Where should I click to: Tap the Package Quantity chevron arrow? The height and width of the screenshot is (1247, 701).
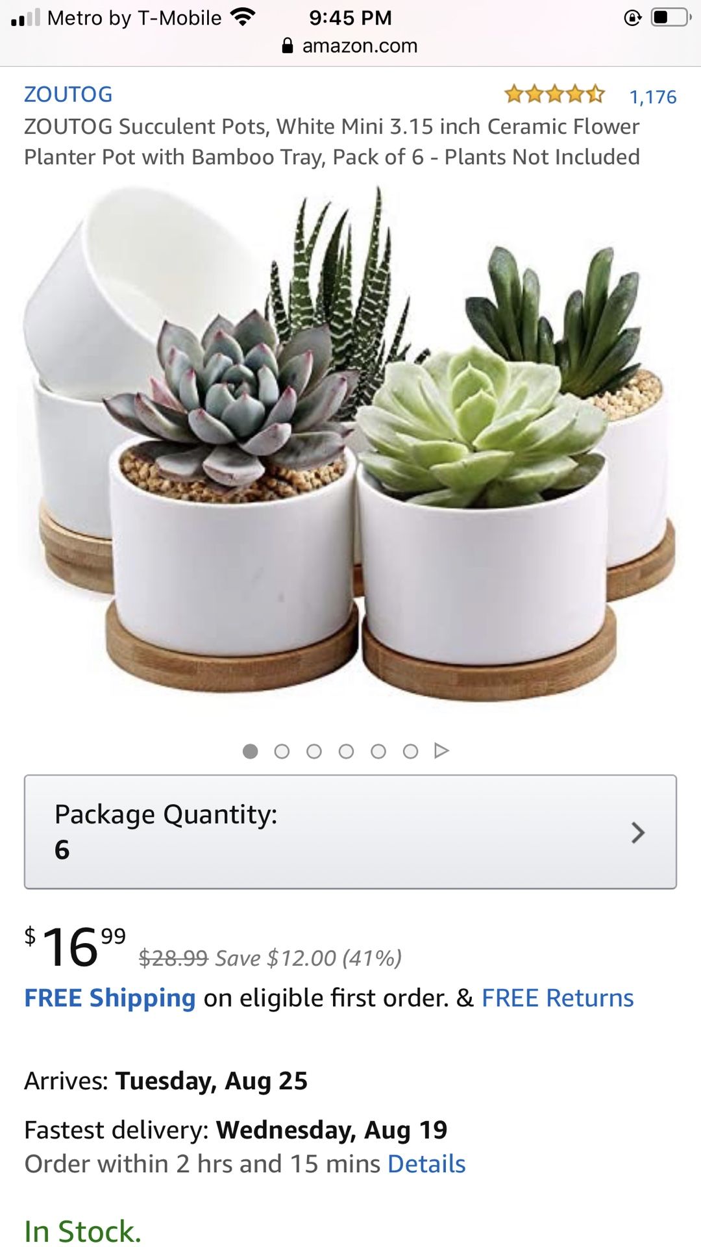tap(638, 833)
